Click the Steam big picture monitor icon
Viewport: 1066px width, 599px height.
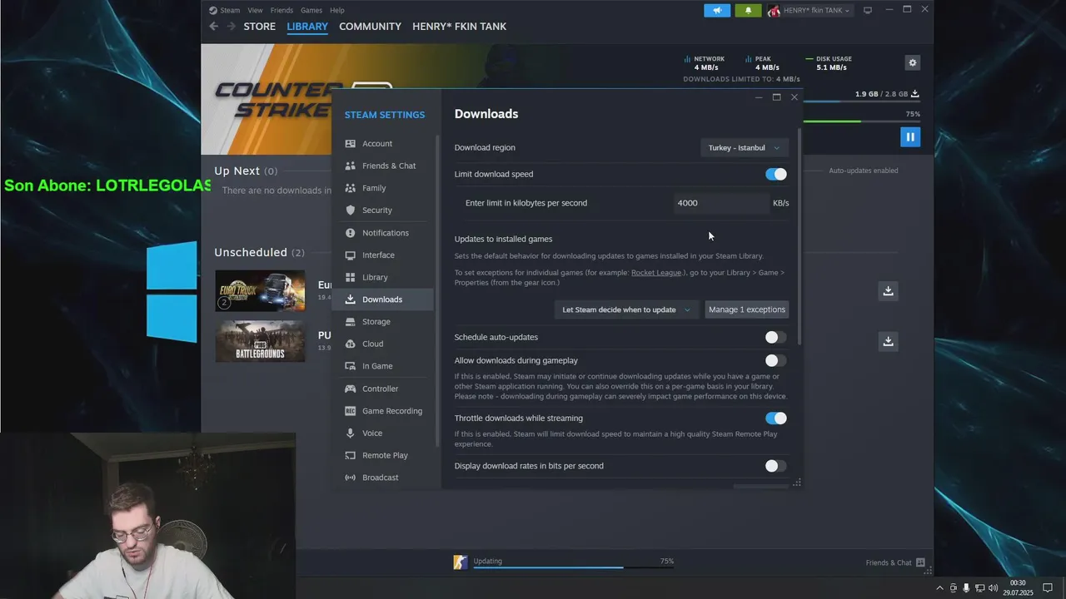(x=867, y=11)
